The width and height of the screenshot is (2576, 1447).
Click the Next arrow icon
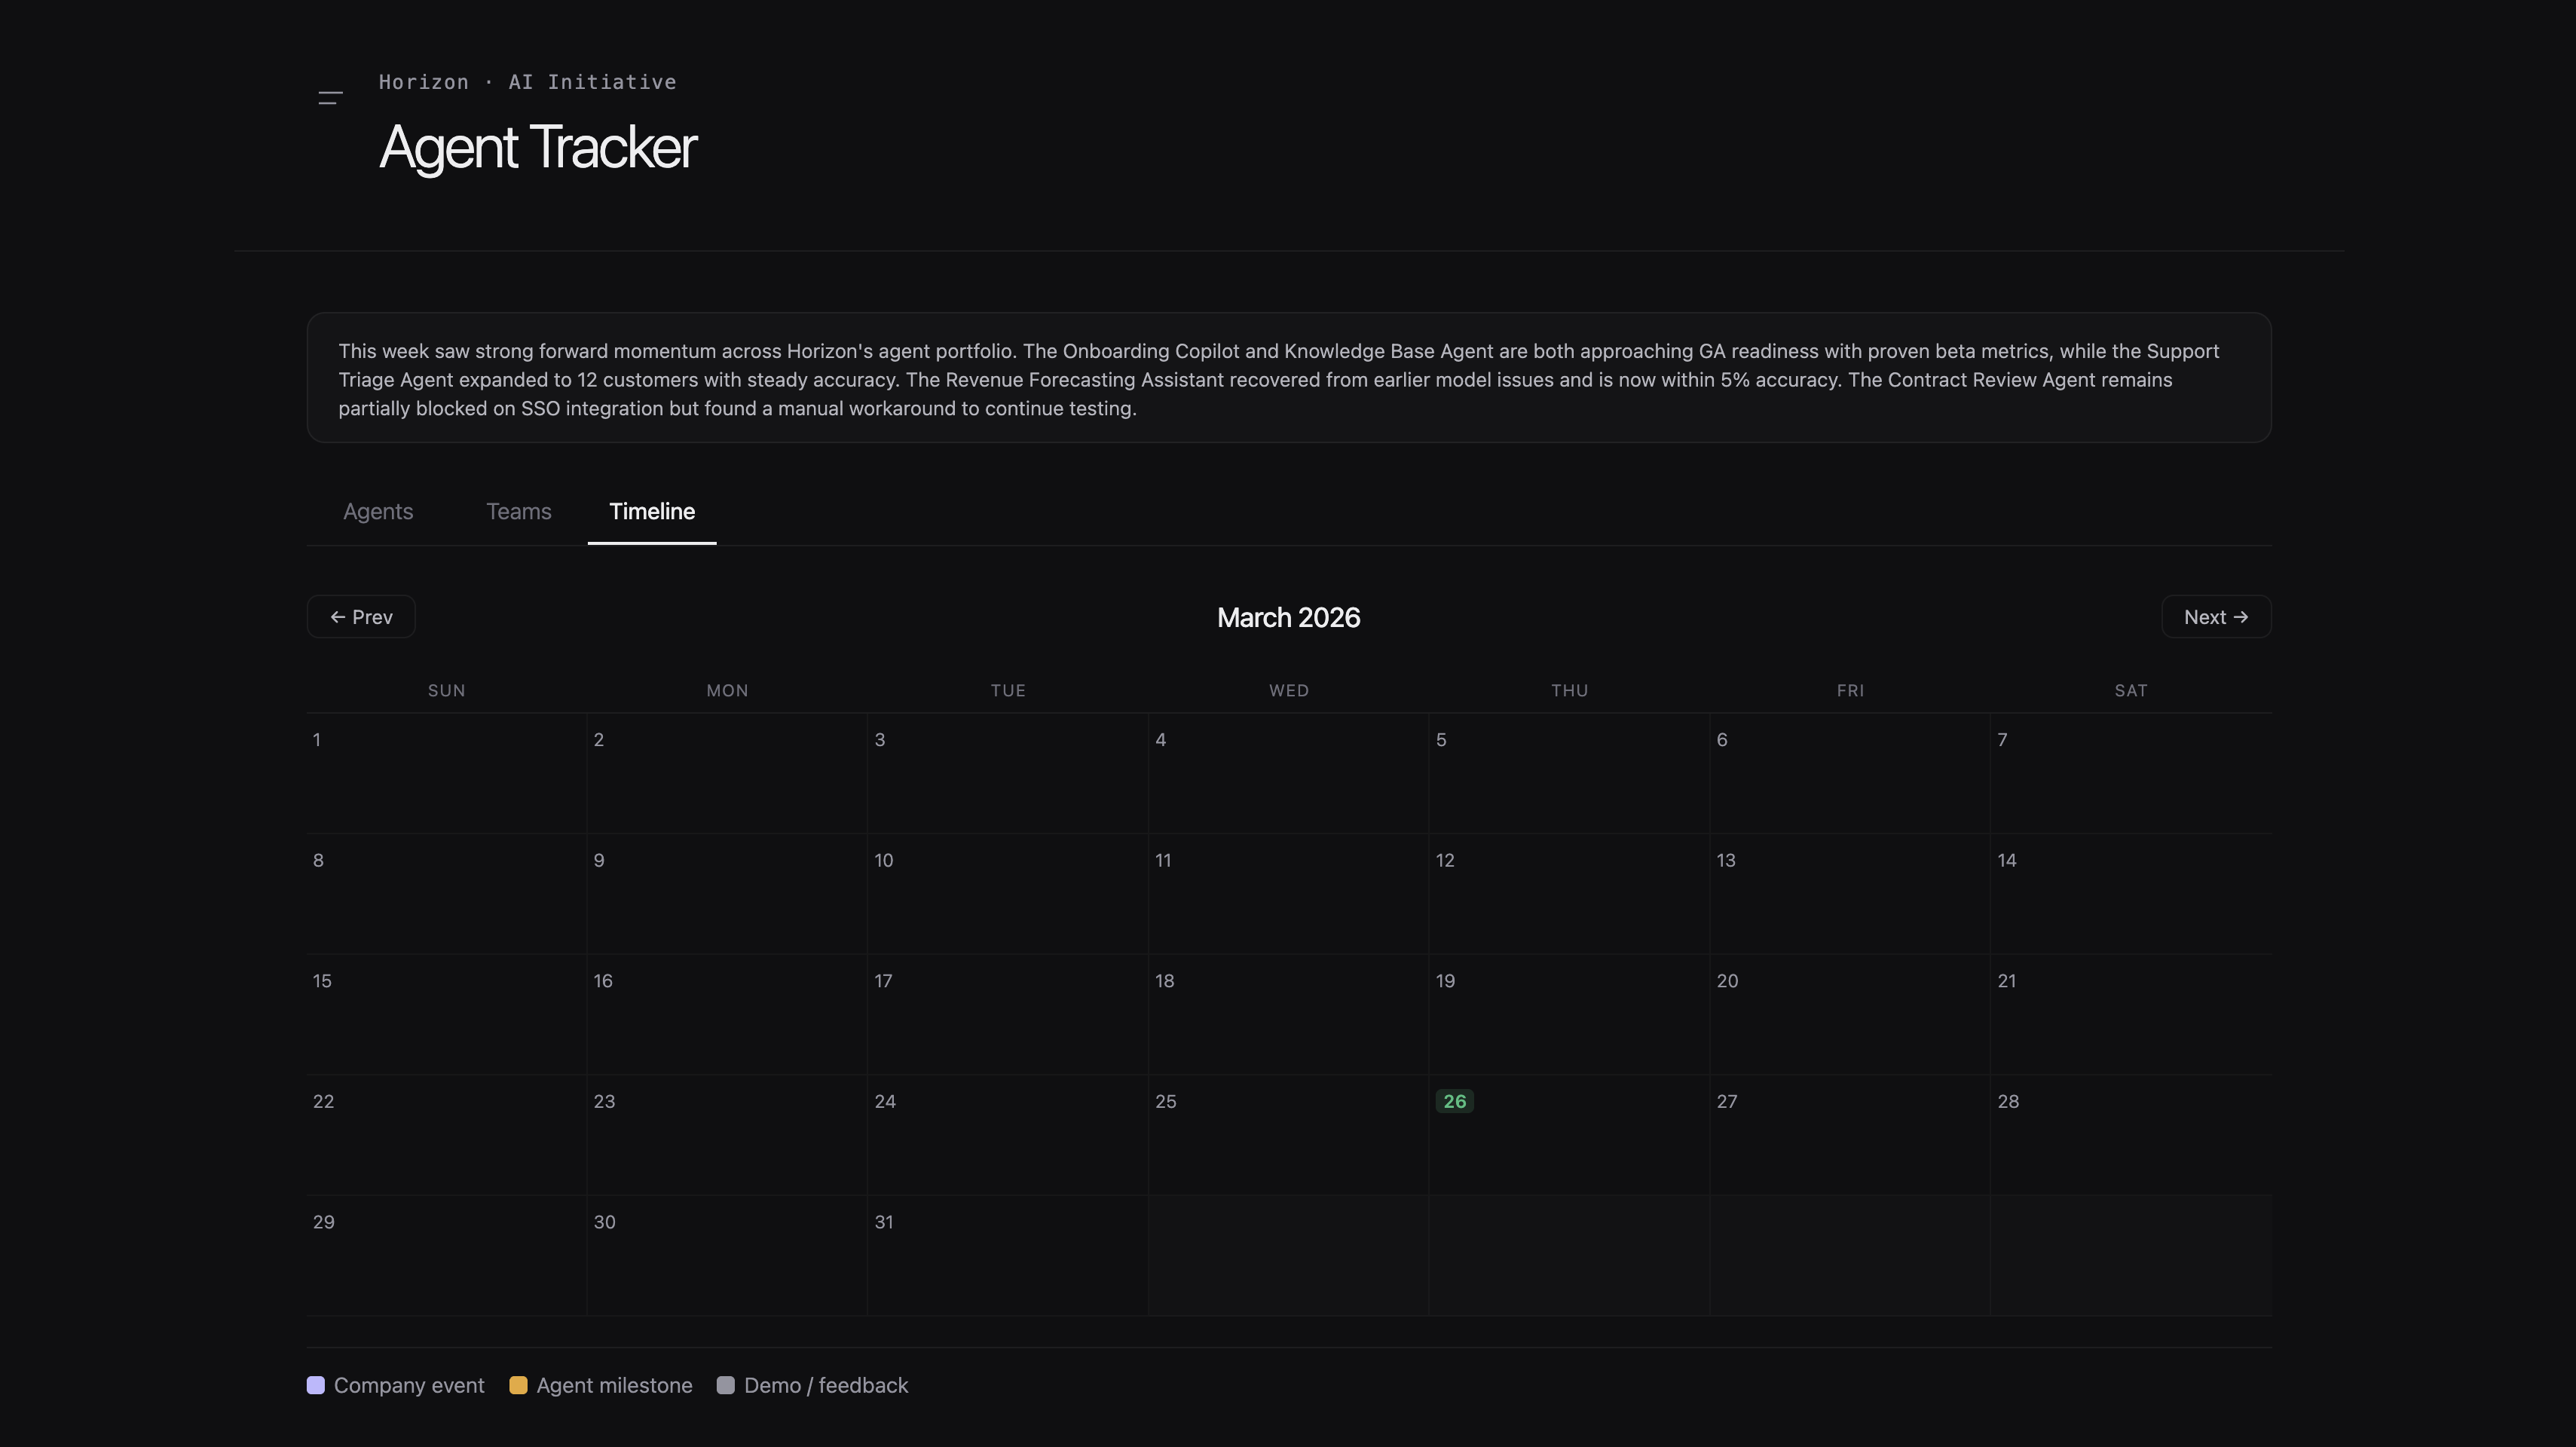2243,617
